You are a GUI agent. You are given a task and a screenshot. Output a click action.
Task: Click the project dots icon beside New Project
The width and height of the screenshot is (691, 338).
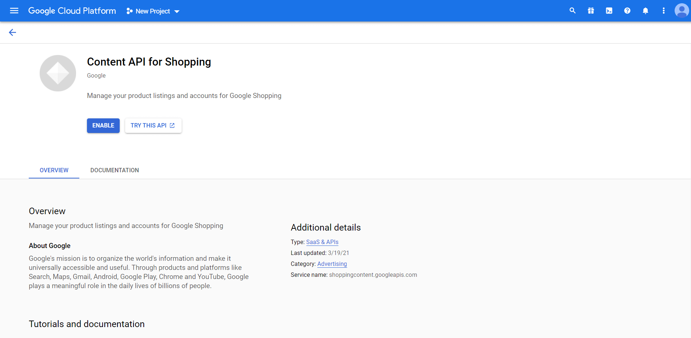130,11
